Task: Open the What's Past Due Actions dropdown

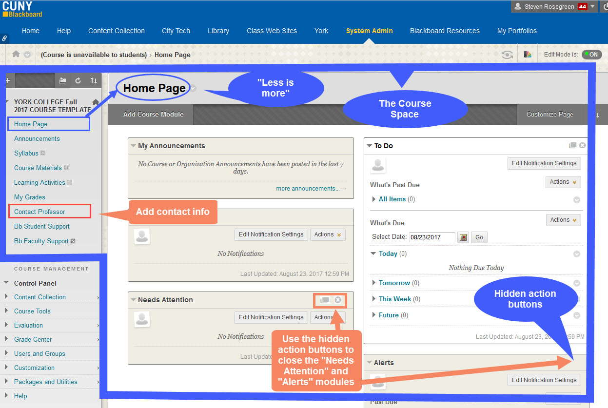Action: [563, 182]
